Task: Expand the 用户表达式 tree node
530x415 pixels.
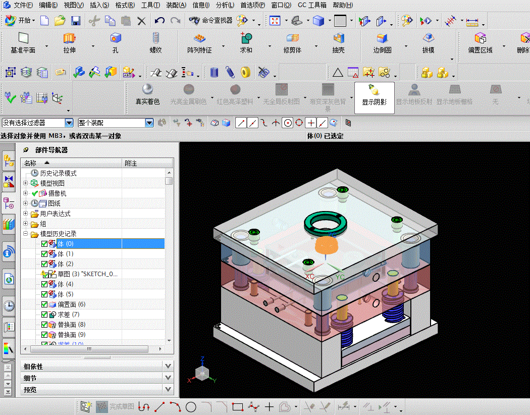Action: (25, 213)
